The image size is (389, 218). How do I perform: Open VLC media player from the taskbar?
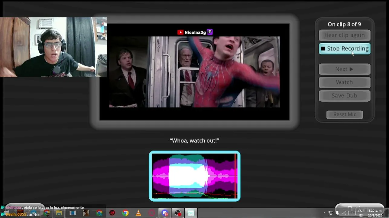138,213
